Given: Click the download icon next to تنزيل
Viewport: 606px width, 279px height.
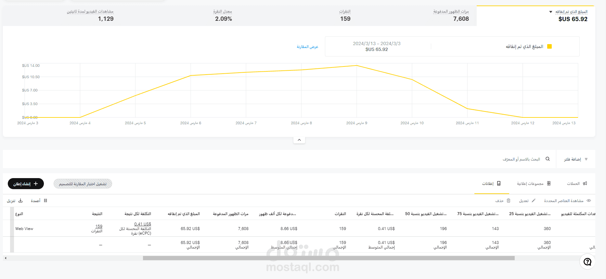Looking at the screenshot, I should [x=20, y=201].
